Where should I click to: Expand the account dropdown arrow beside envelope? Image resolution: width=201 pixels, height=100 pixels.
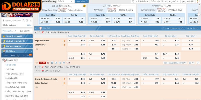coord(30,20)
